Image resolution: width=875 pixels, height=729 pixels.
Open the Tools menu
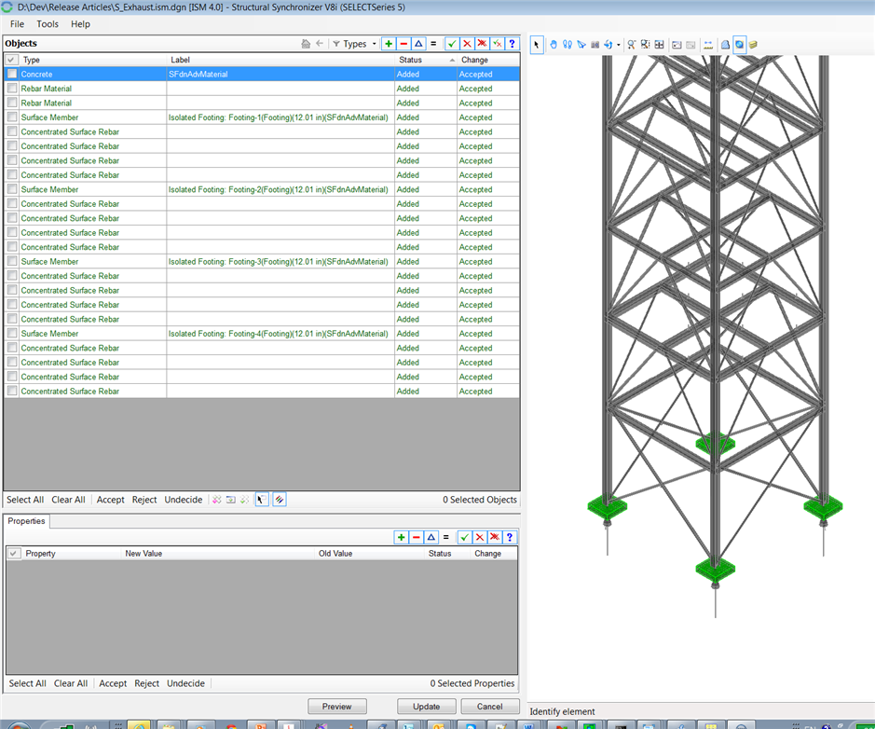47,24
